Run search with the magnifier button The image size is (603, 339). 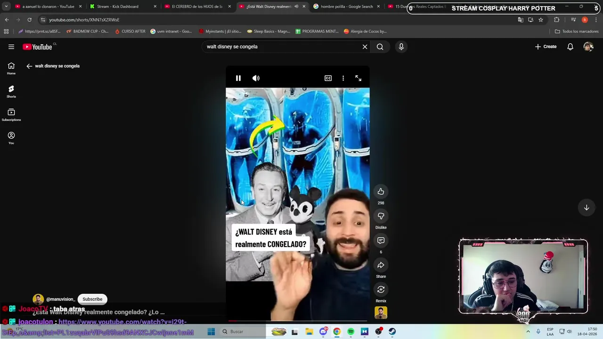380,47
